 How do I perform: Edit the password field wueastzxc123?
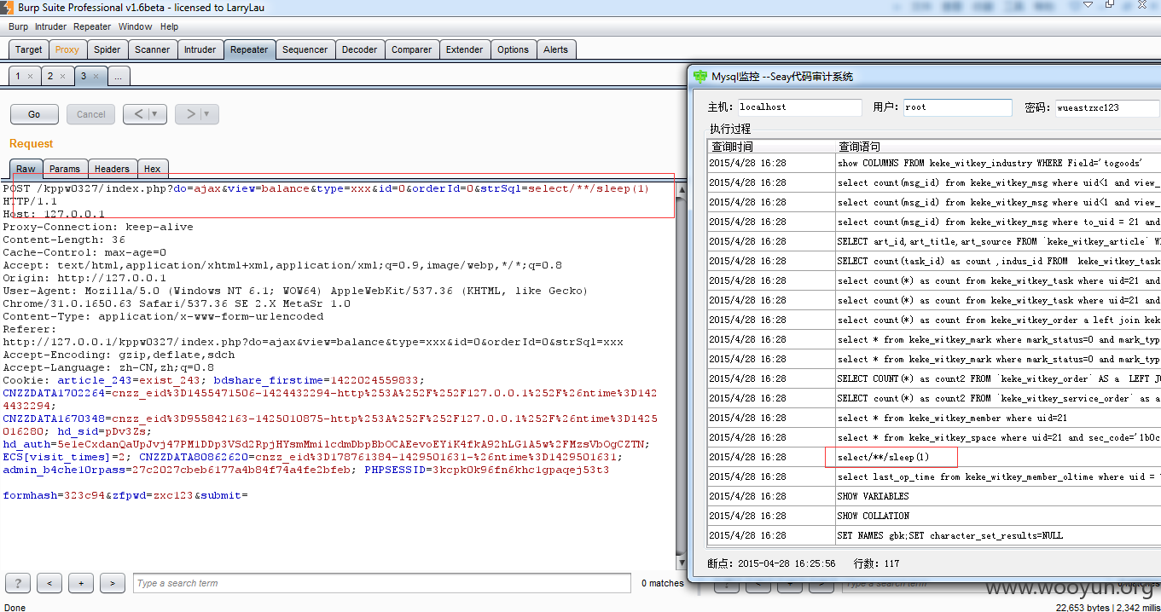click(1107, 107)
